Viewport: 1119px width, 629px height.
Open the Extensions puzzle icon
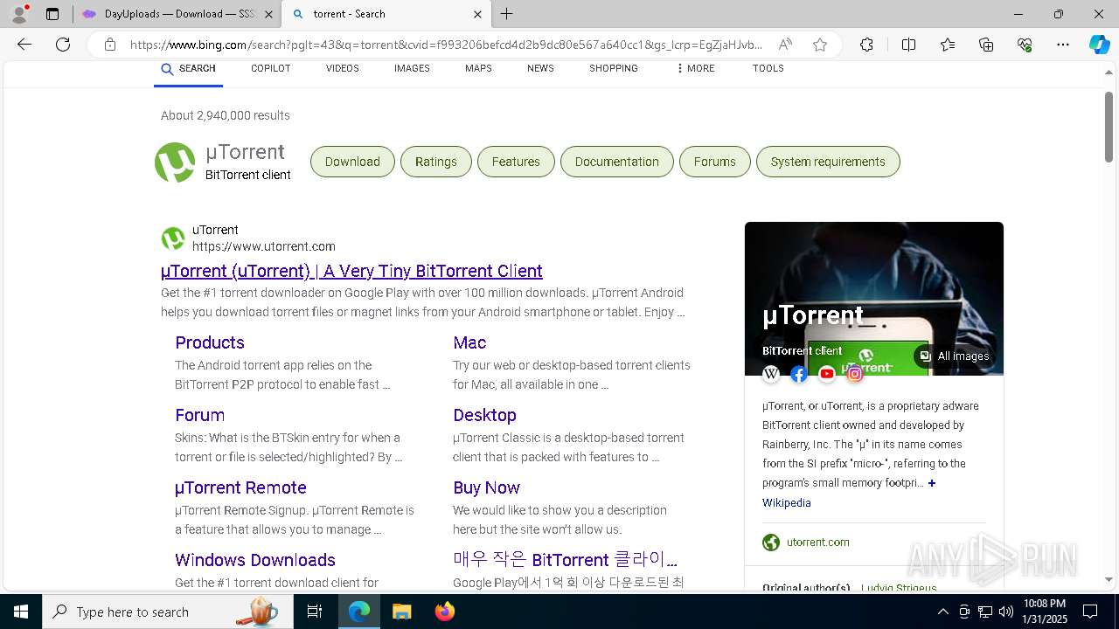click(x=866, y=45)
